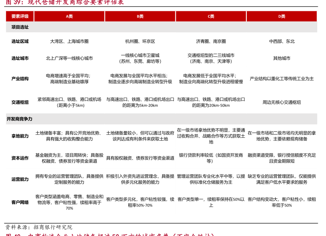The image size is (326, 236).
Task: Click the 其他城市 cell
Action: (282, 58)
